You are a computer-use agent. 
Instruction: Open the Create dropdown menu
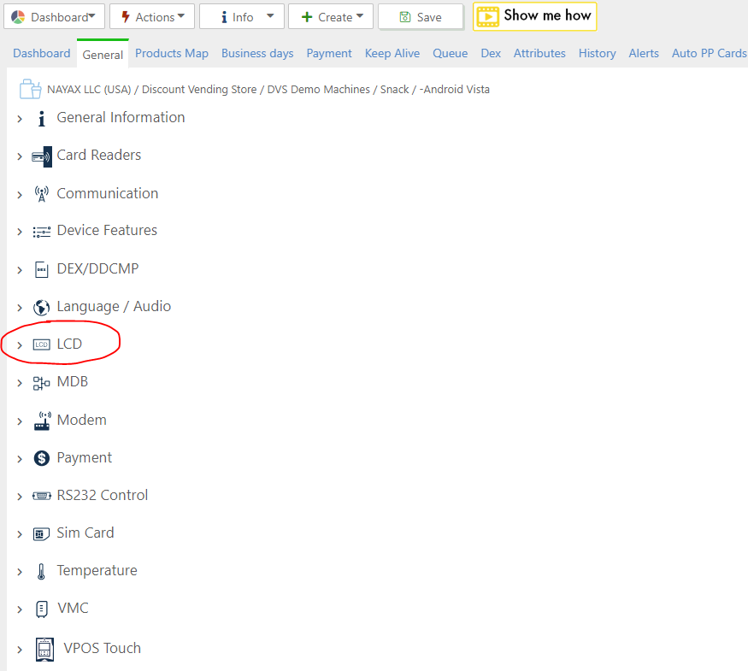[x=331, y=17]
